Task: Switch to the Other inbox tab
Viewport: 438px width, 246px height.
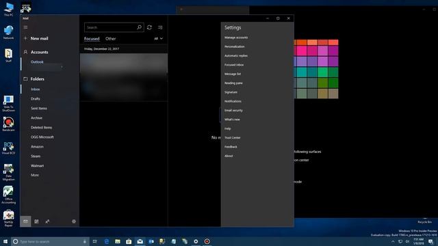Action: [x=111, y=39]
